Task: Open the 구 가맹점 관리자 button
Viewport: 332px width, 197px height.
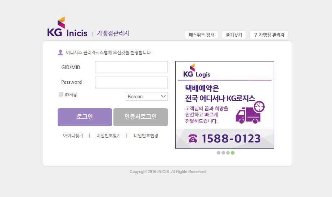Action: (269, 35)
